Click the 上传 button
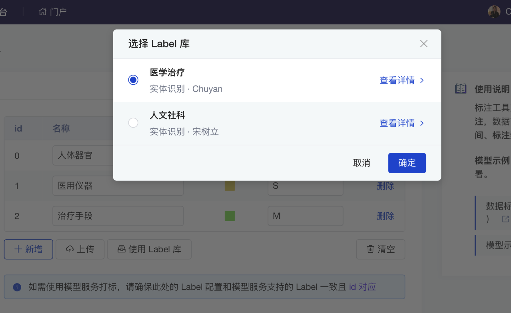Image resolution: width=511 pixels, height=313 pixels. 80,249
